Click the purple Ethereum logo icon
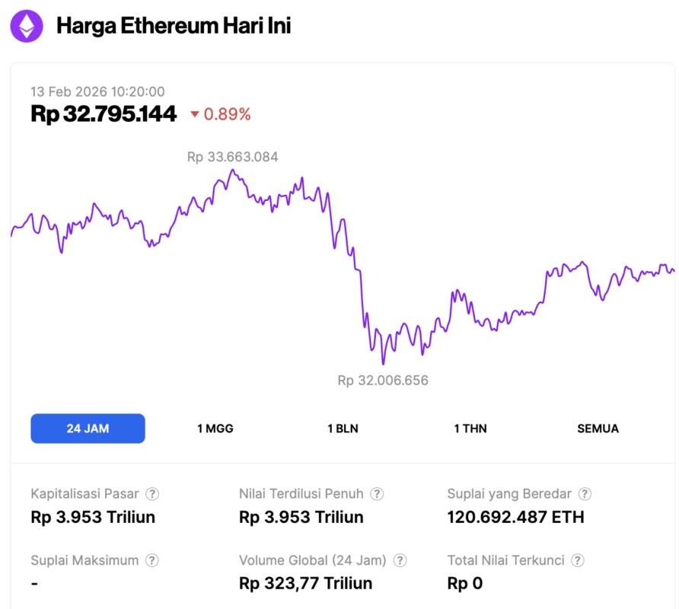 click(x=27, y=27)
